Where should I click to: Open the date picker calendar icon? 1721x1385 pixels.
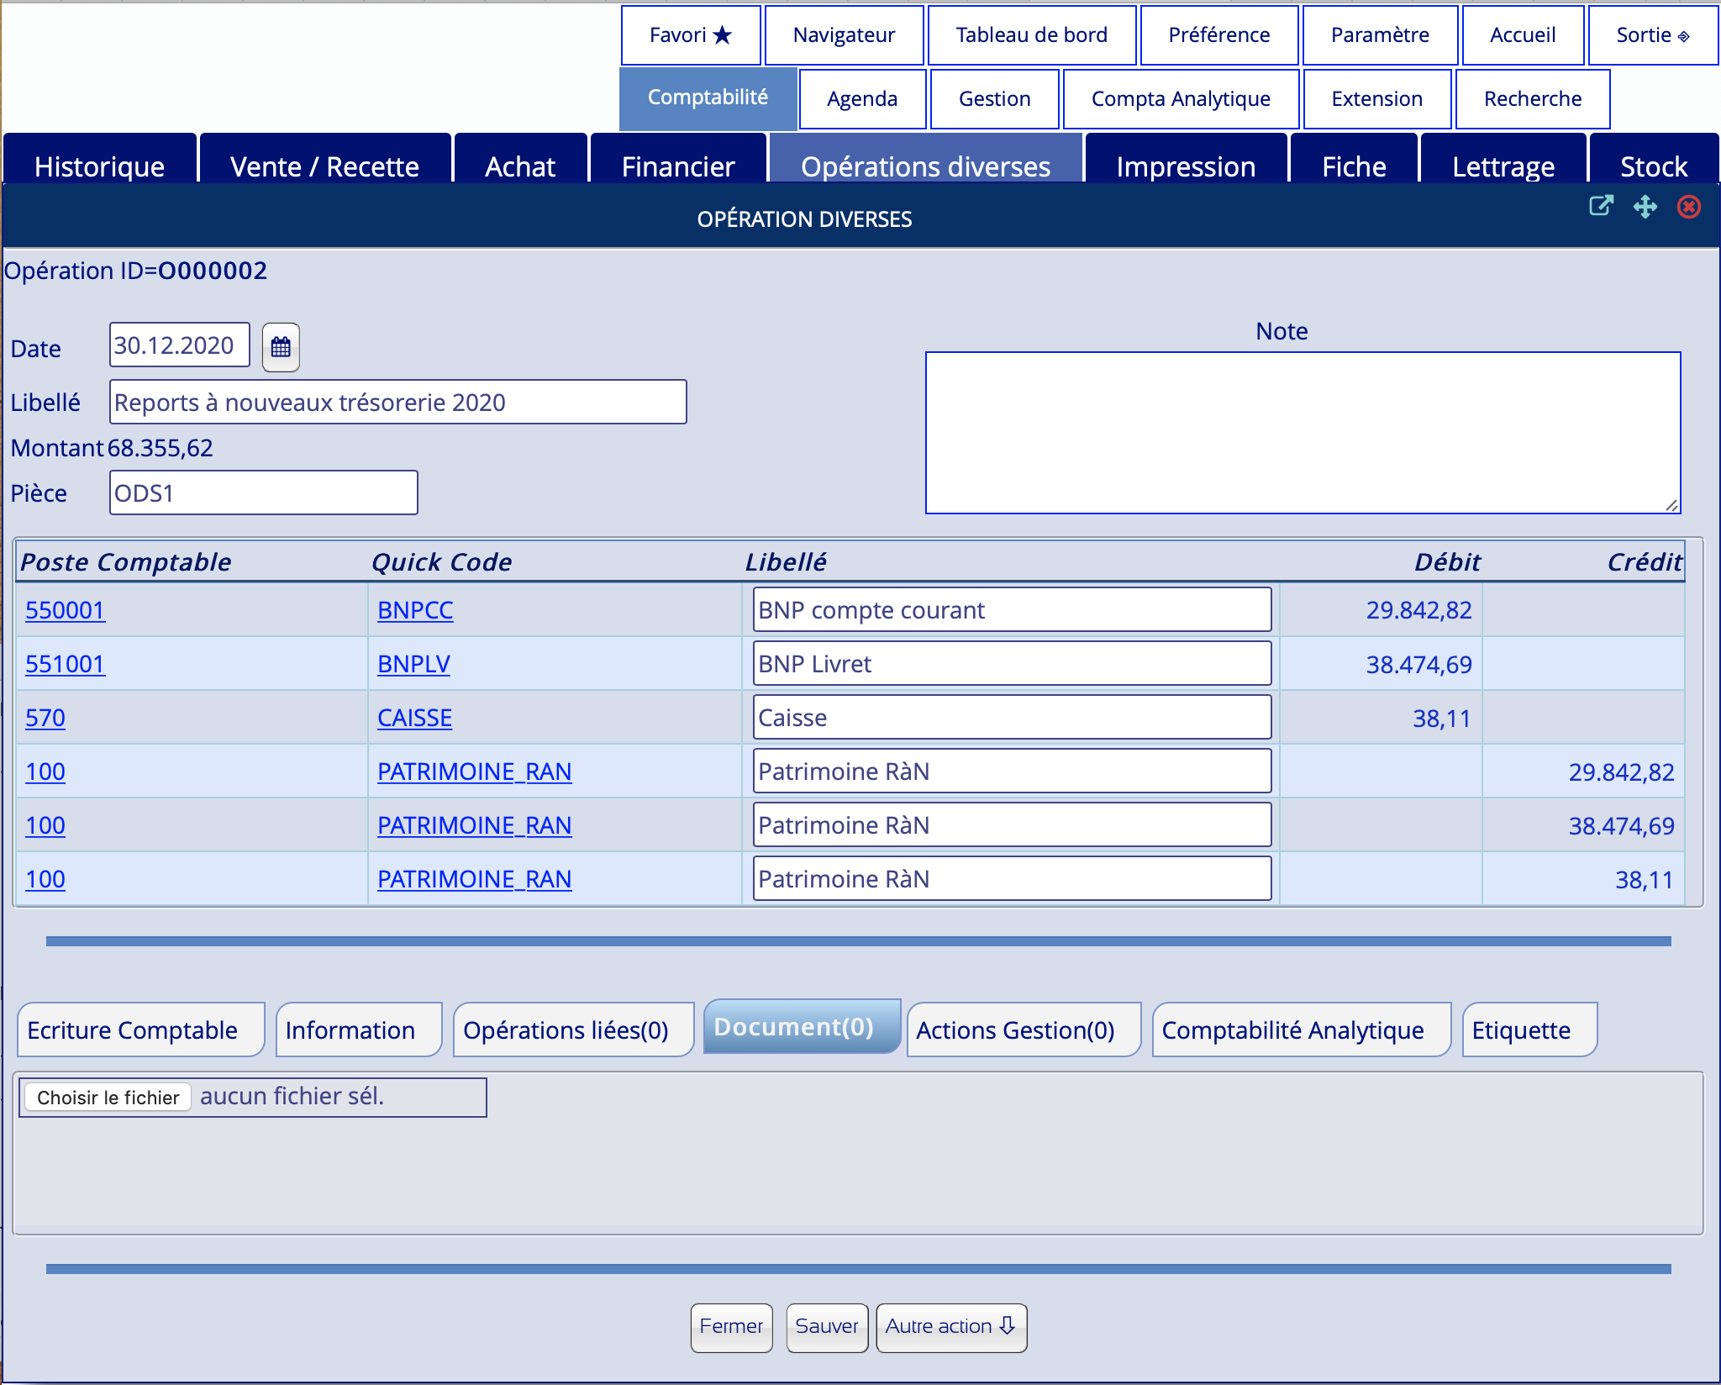point(281,347)
